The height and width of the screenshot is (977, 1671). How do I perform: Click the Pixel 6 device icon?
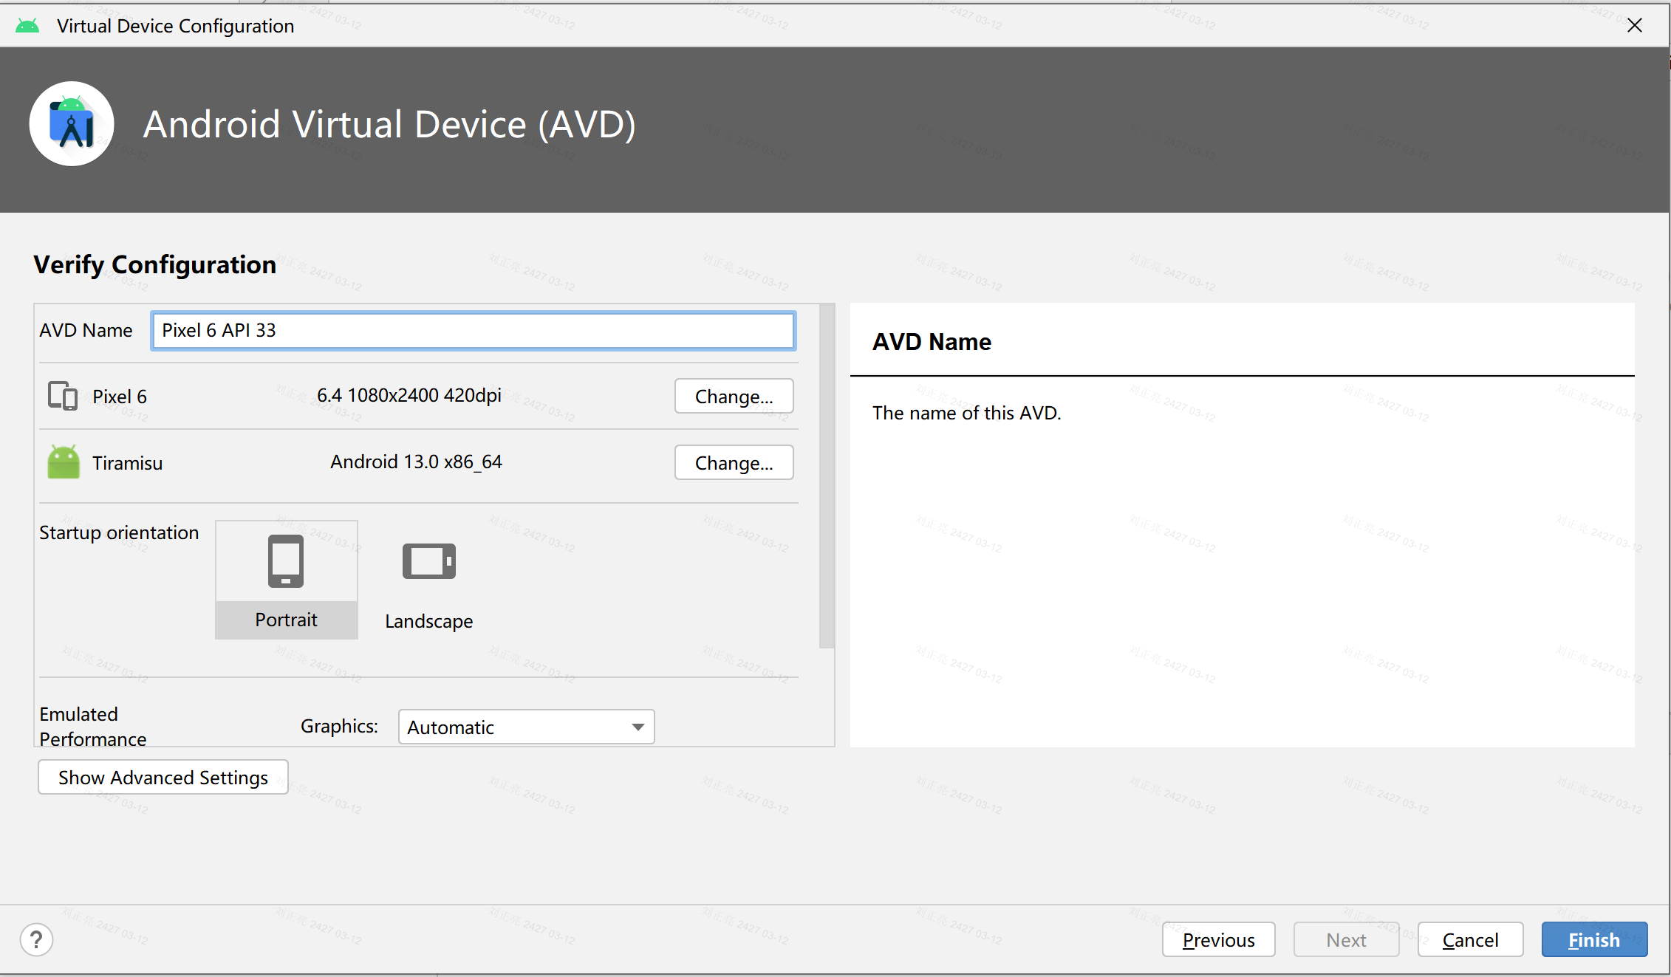(63, 396)
